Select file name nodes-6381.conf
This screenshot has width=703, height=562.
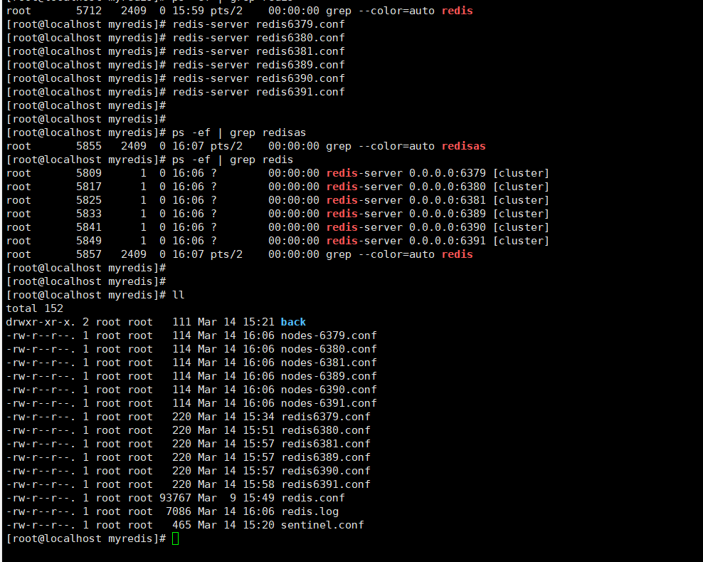coord(329,363)
